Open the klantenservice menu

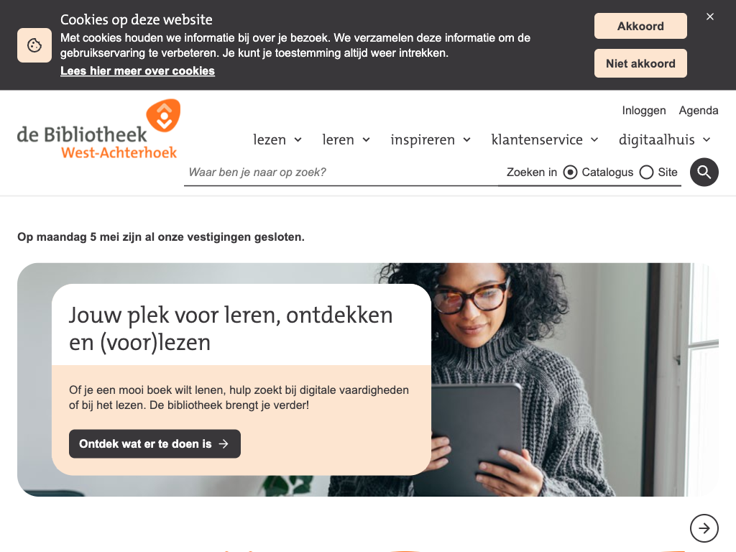(545, 139)
